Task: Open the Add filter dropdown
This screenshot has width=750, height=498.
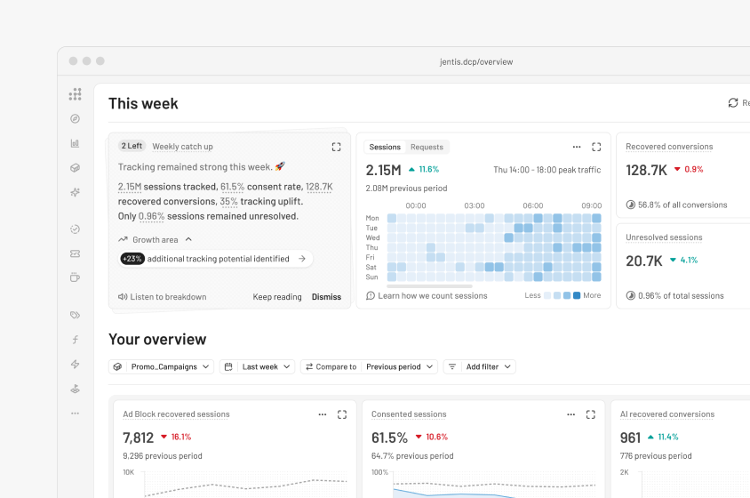Action: click(480, 366)
